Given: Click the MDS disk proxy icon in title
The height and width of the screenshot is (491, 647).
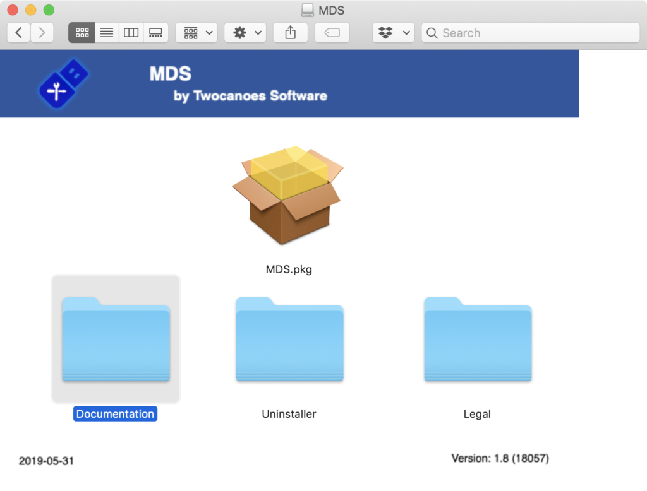Looking at the screenshot, I should 308,10.
